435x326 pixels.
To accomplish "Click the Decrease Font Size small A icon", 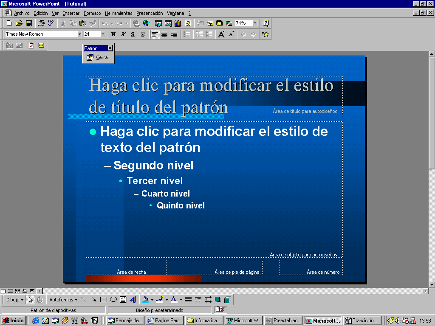I will (x=232, y=34).
